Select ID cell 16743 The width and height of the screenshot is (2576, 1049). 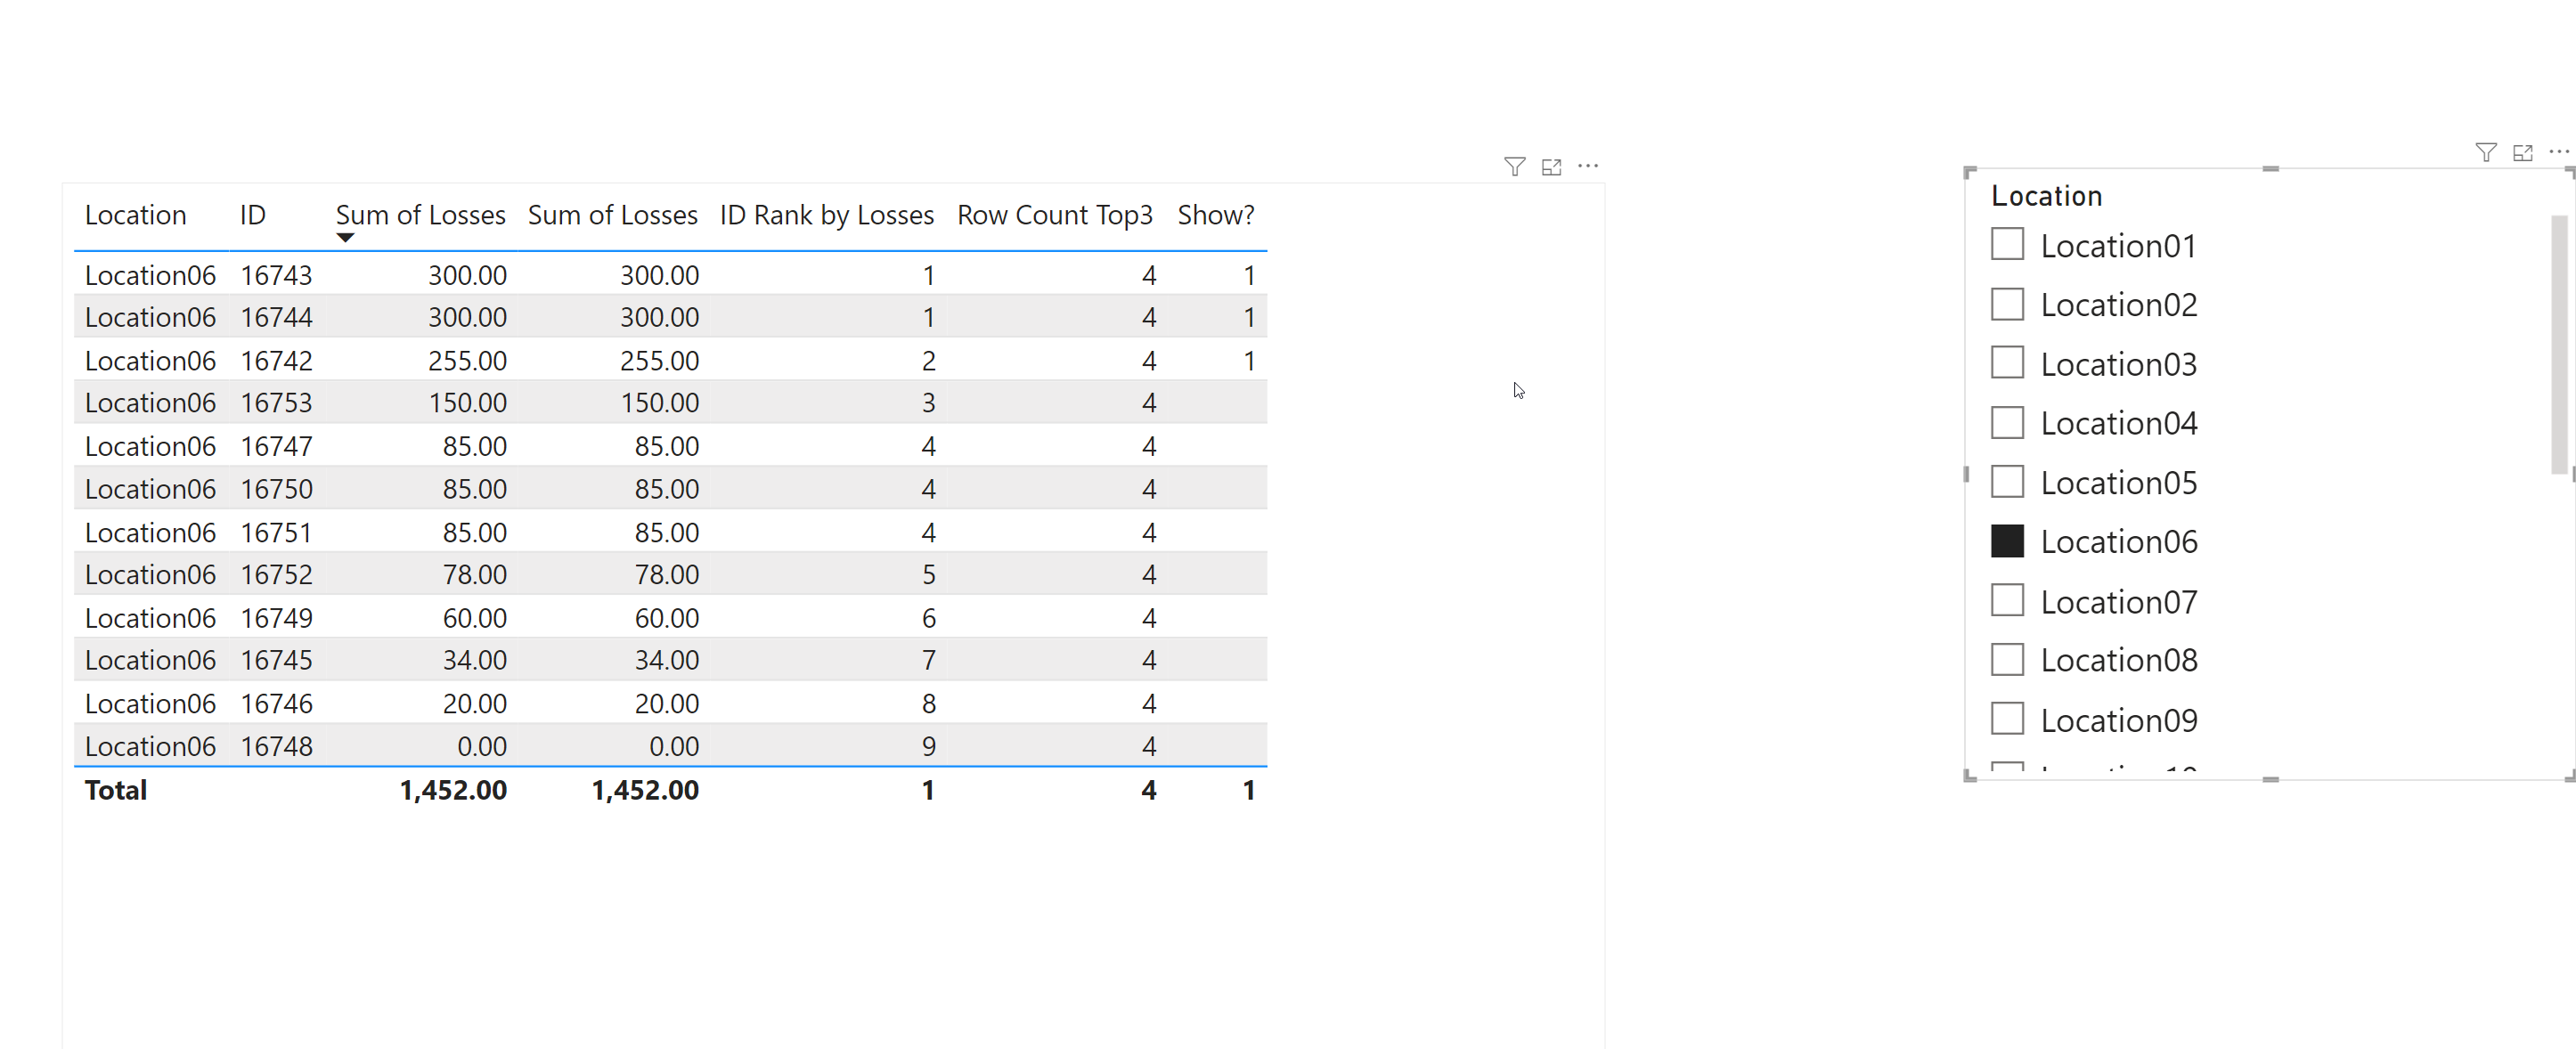(276, 275)
